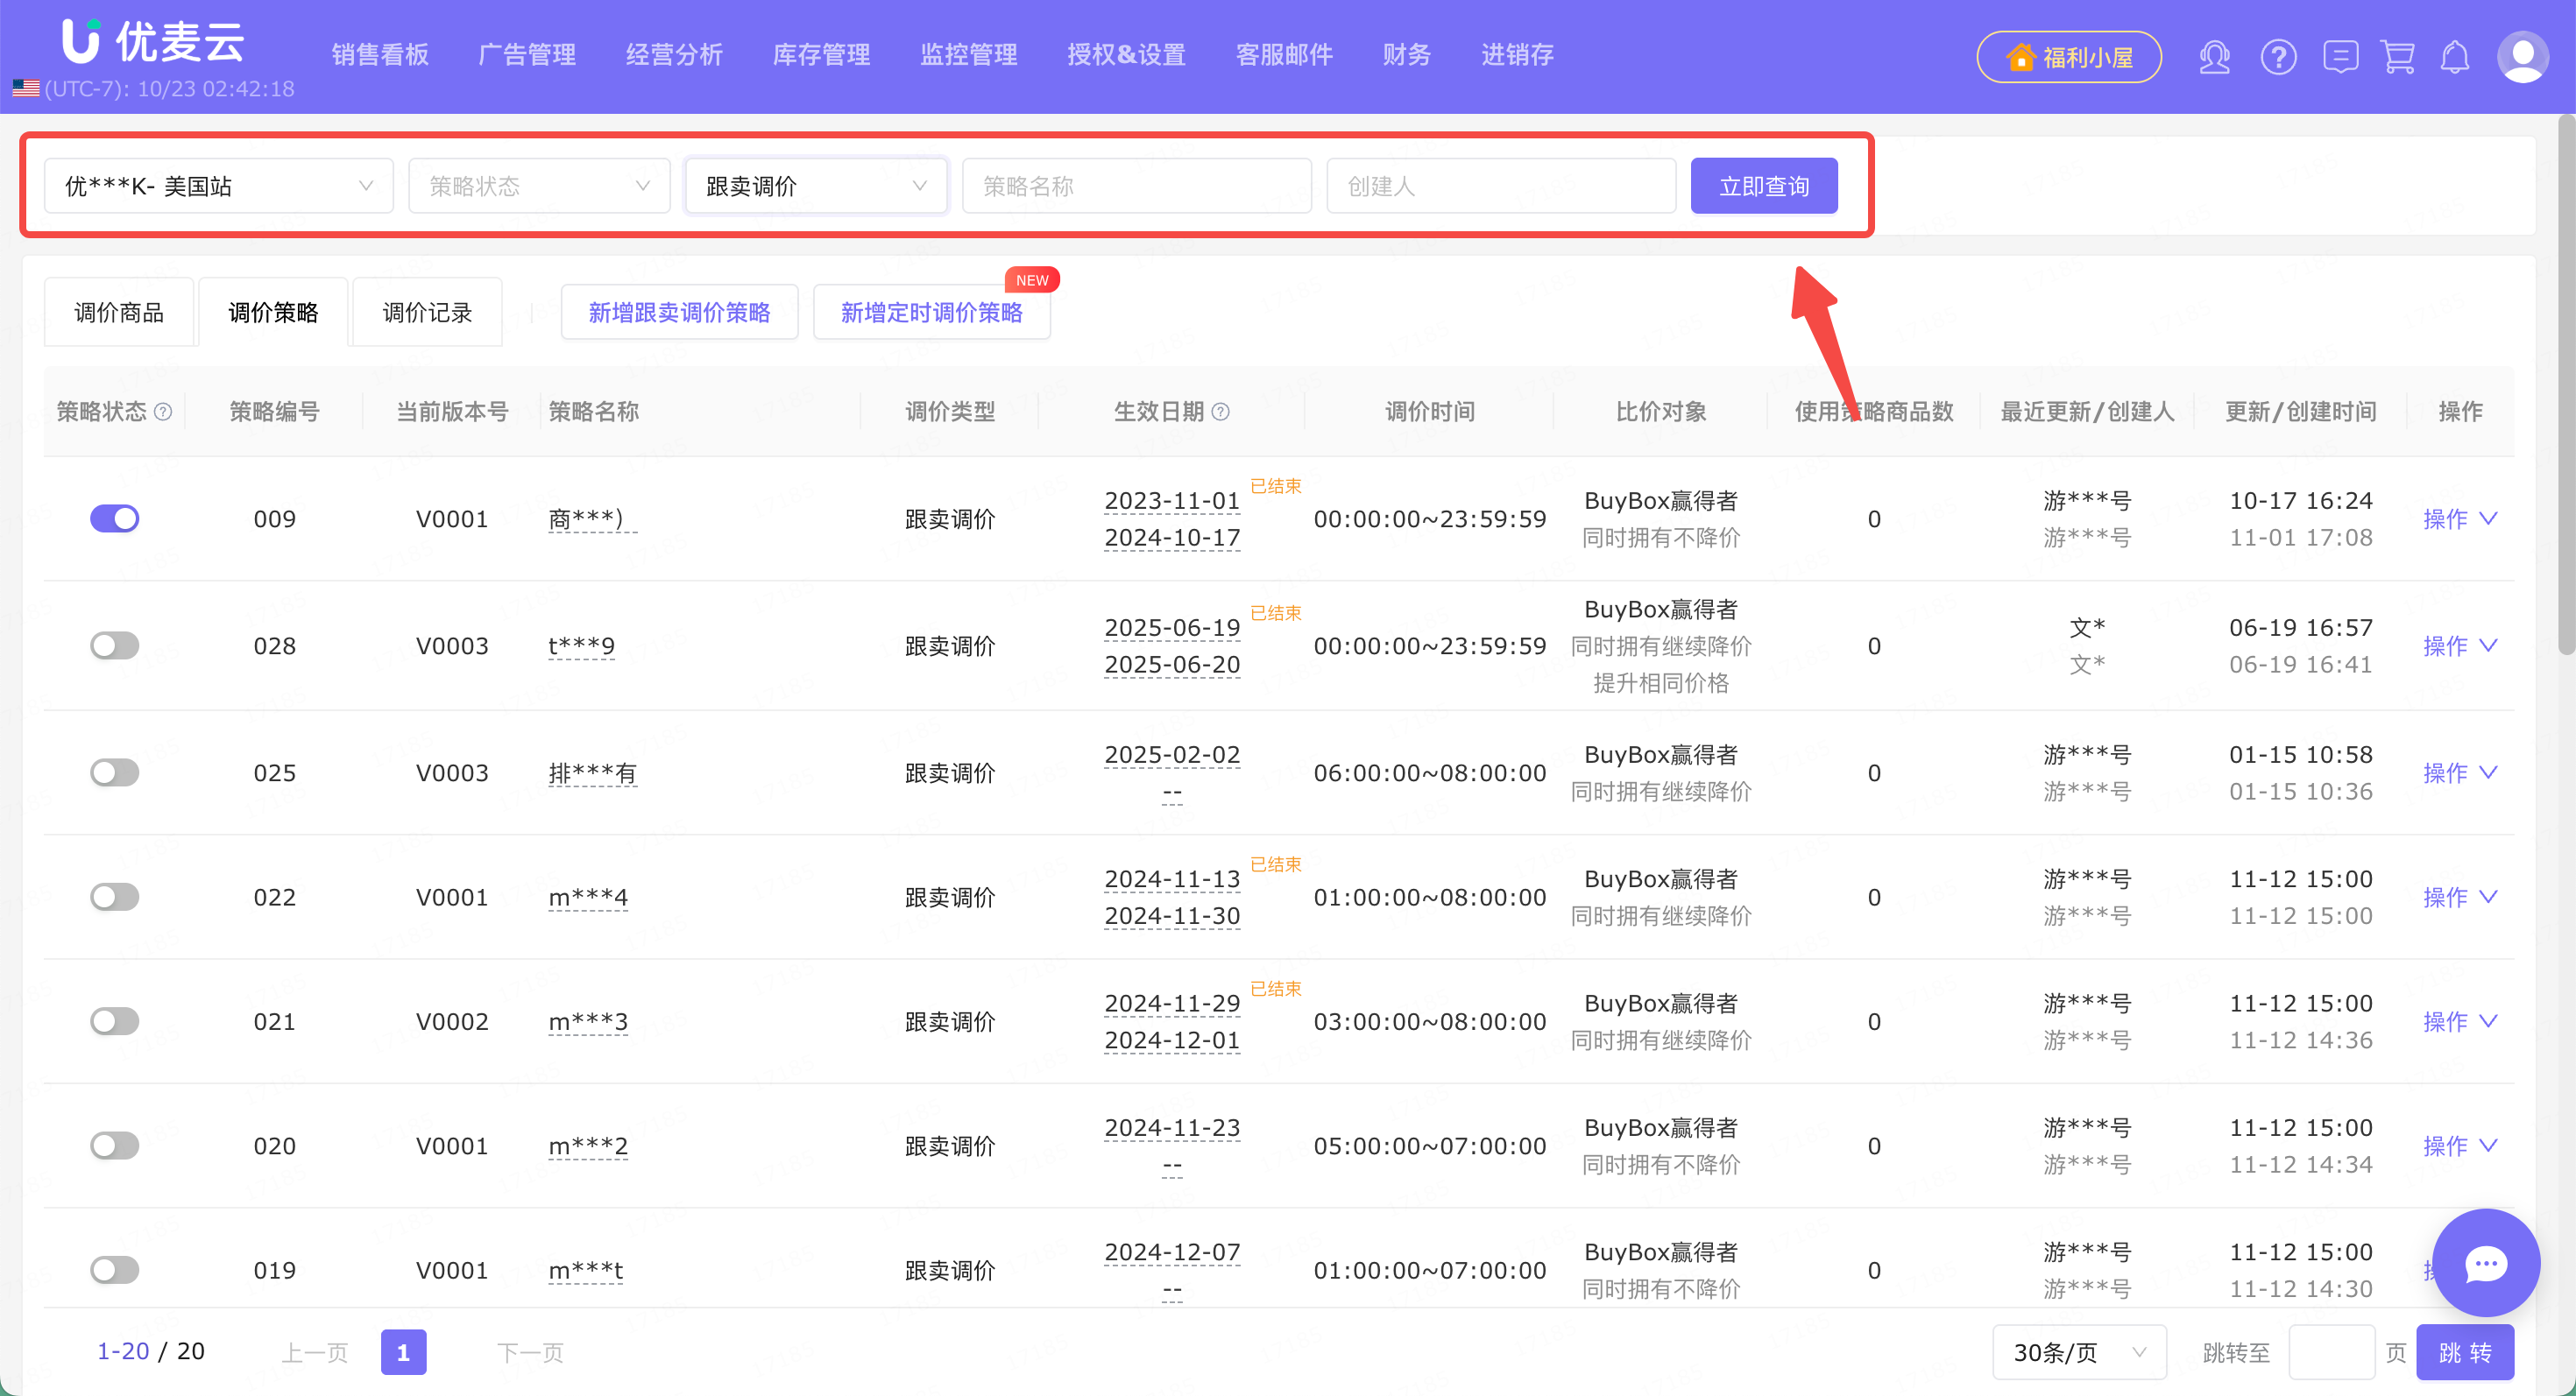The image size is (2576, 1396).
Task: Click the 立即查询 button
Action: tap(1763, 186)
